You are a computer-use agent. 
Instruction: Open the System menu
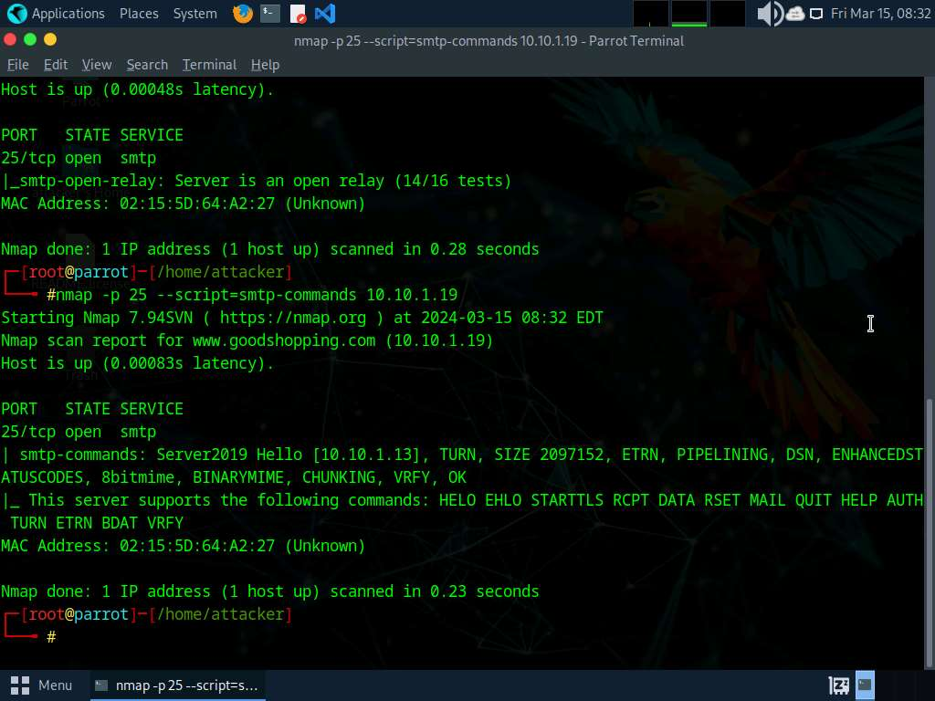click(x=194, y=14)
